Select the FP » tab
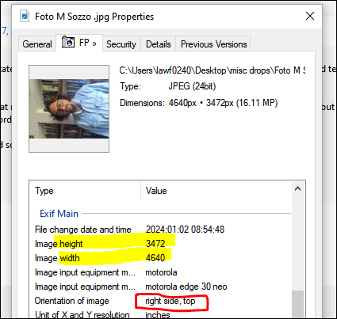 [79, 43]
